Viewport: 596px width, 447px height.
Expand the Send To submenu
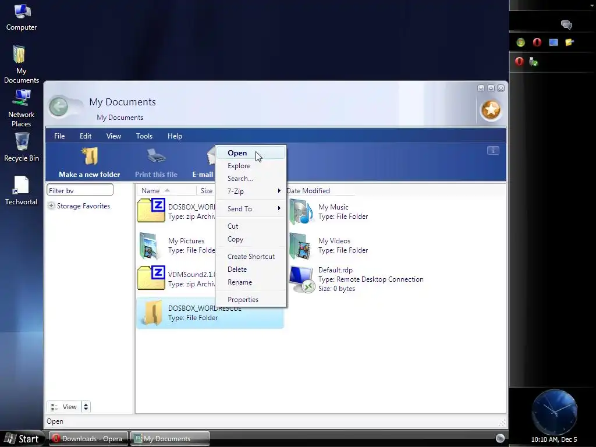[x=251, y=208]
